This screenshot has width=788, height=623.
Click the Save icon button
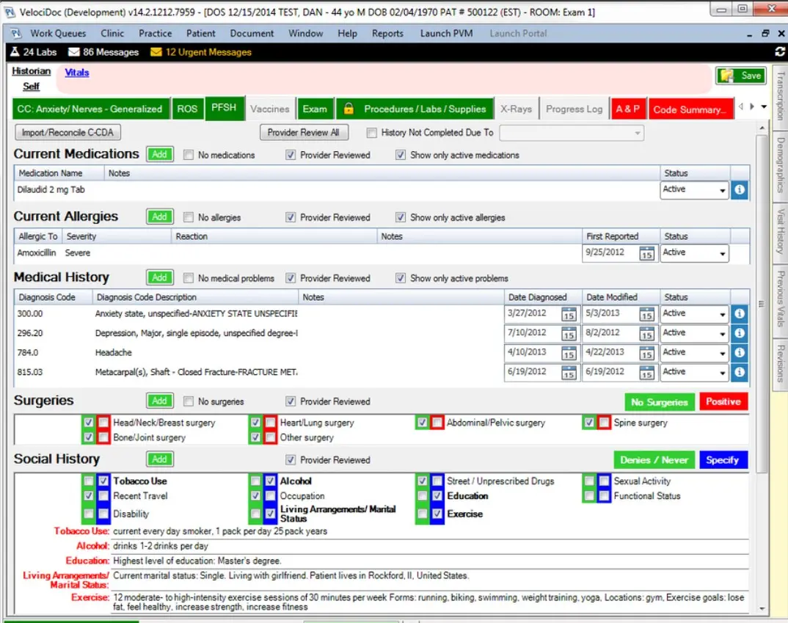coord(740,76)
